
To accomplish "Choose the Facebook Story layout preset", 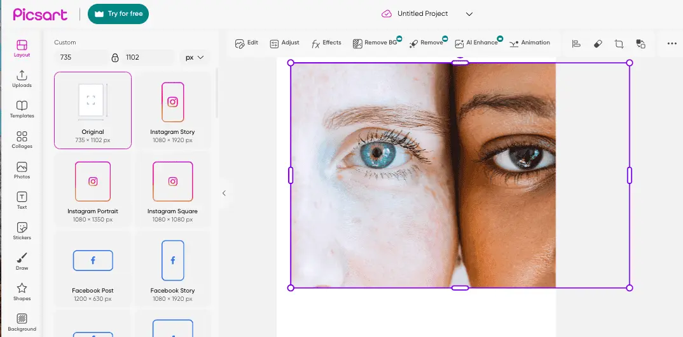I will [172, 268].
